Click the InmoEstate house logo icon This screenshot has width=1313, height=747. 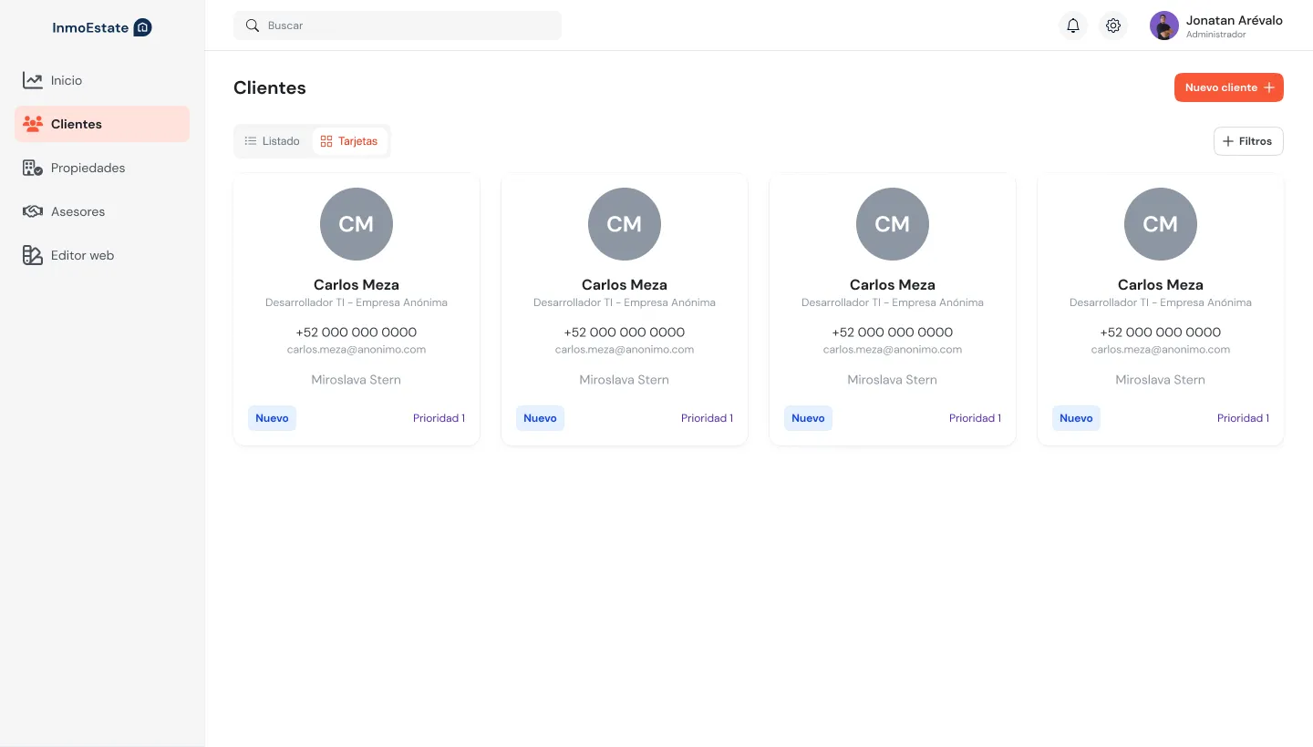142,27
